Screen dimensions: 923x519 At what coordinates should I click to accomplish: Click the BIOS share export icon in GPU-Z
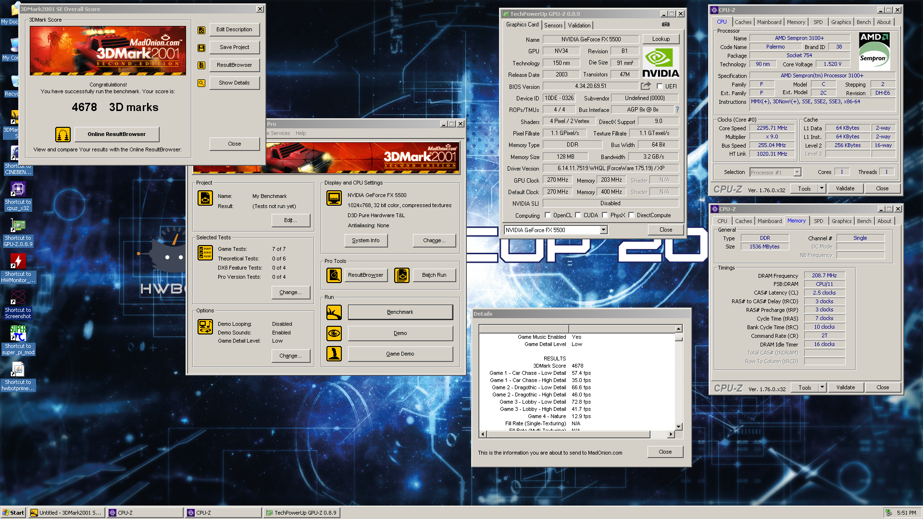646,86
